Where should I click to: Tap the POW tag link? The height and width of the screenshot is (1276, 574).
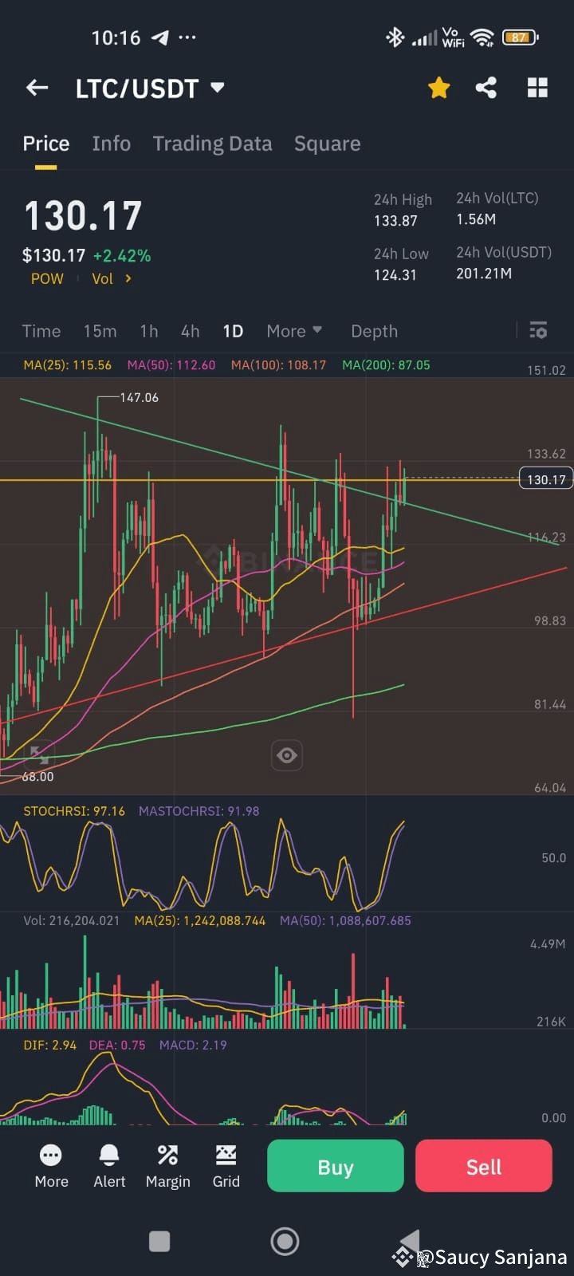pos(47,279)
